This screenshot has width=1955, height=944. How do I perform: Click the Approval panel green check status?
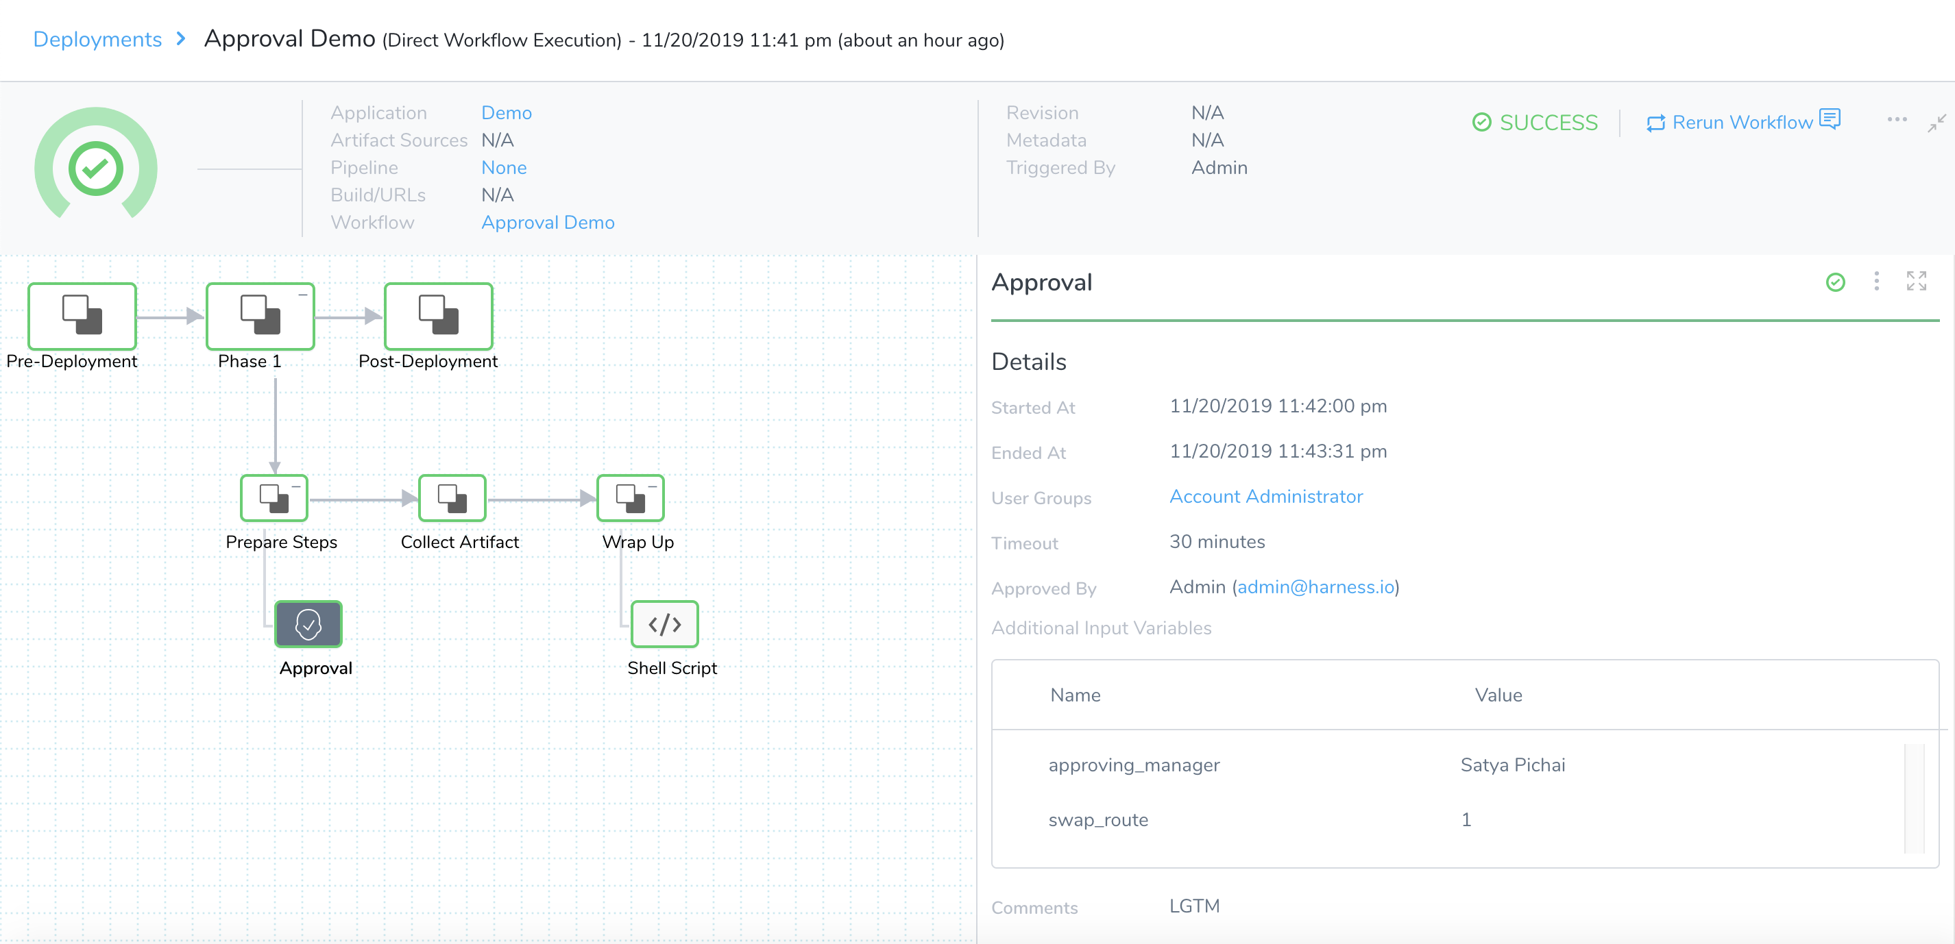[x=1835, y=282]
